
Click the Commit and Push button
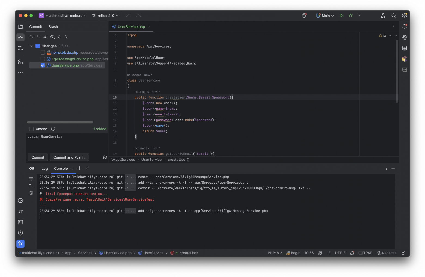coord(69,157)
